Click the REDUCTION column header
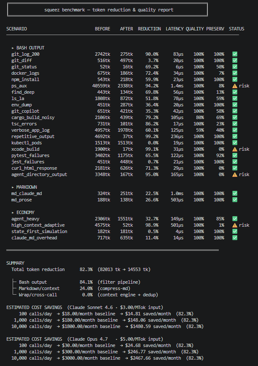 [149, 29]
